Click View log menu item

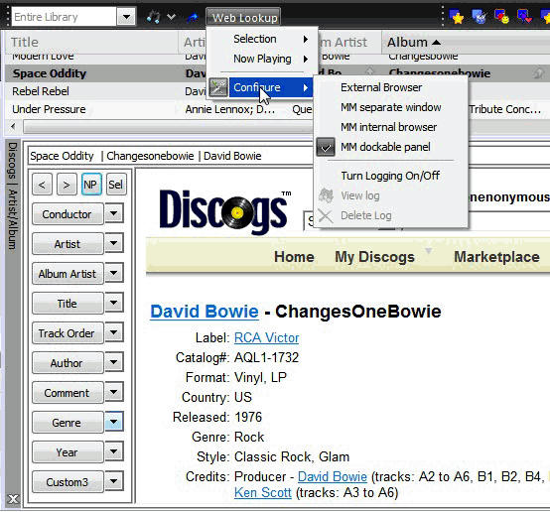pyautogui.click(x=360, y=195)
